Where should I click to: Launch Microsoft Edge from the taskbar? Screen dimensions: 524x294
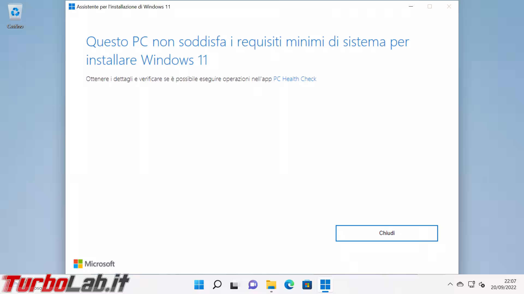[289, 285]
